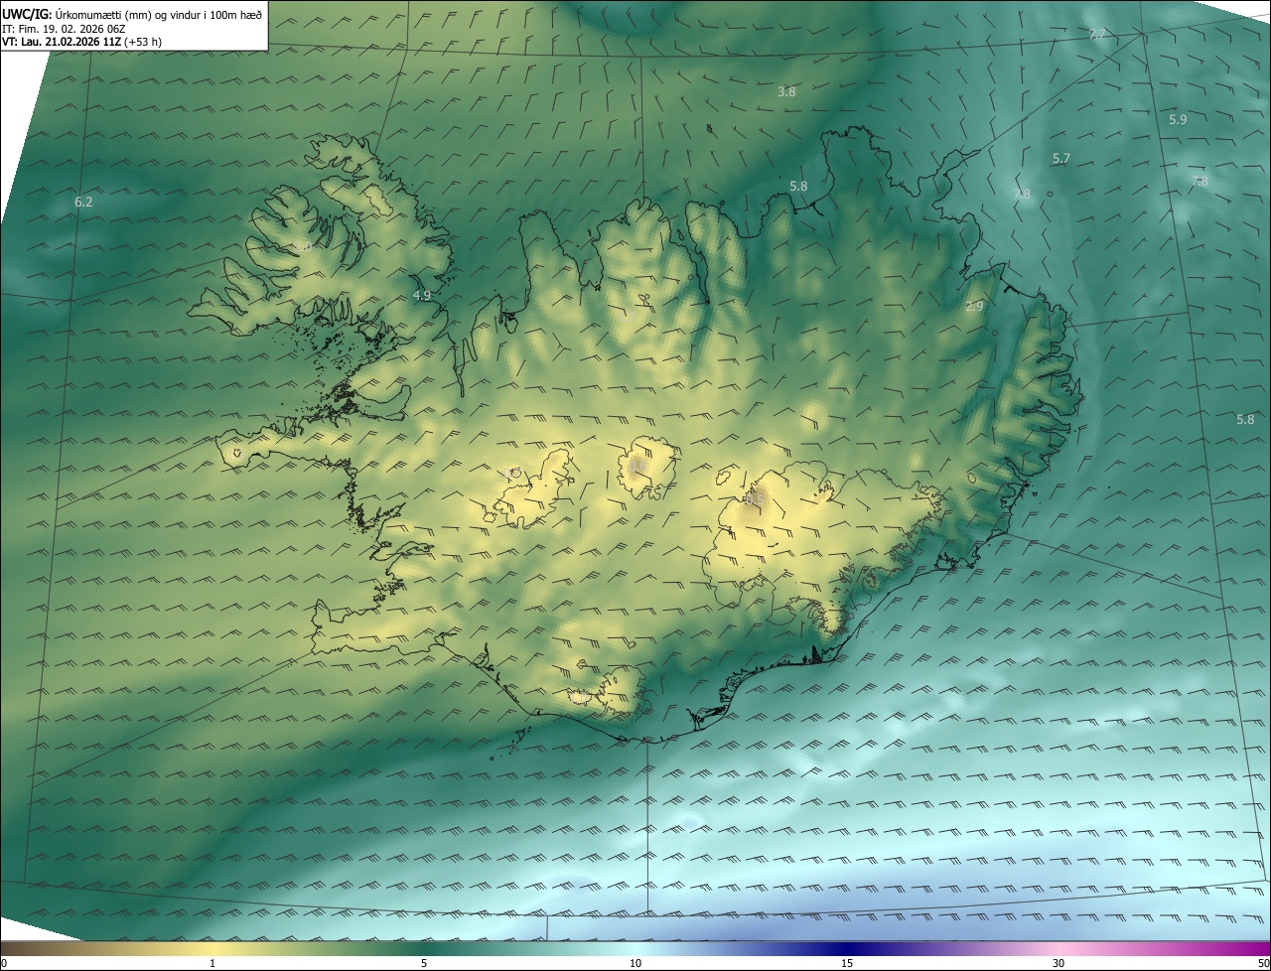Screen dimensions: 1271x971
Task: Click the 6.2 precipitation value label
Action: [83, 203]
